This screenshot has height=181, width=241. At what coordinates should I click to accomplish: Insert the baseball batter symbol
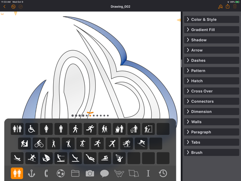54,143
